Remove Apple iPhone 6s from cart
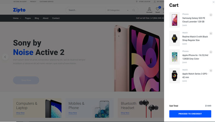 click(x=211, y=52)
